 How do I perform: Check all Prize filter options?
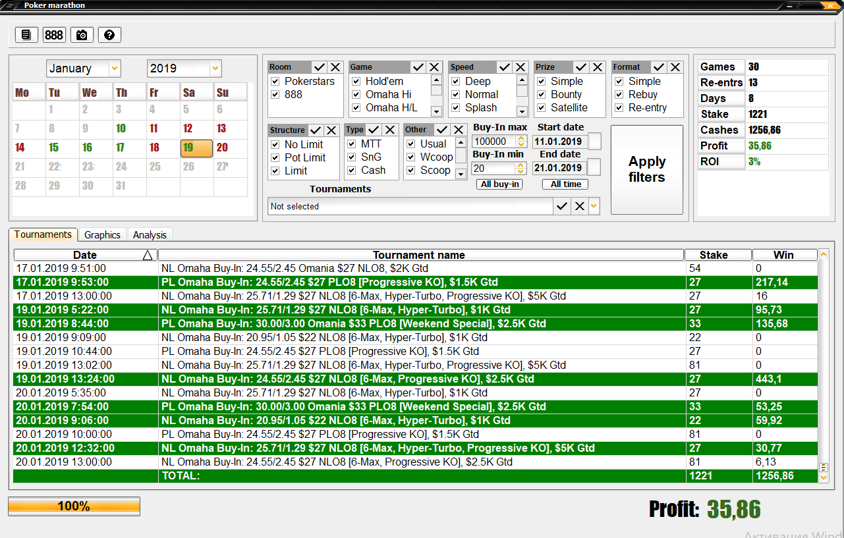(x=581, y=67)
